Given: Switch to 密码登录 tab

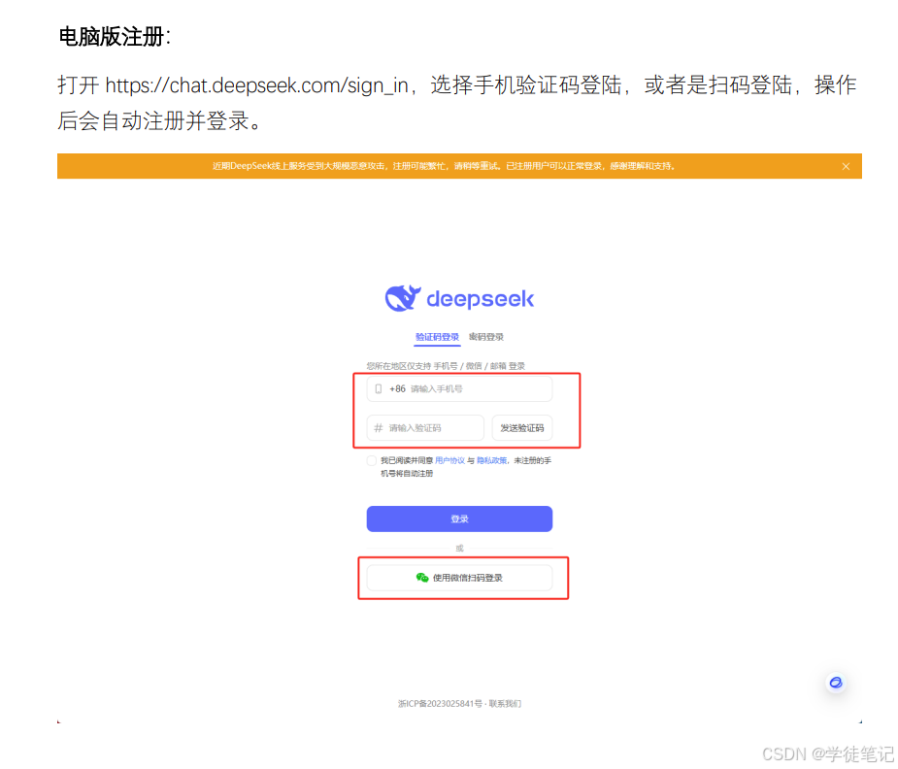Looking at the screenshot, I should tap(485, 337).
